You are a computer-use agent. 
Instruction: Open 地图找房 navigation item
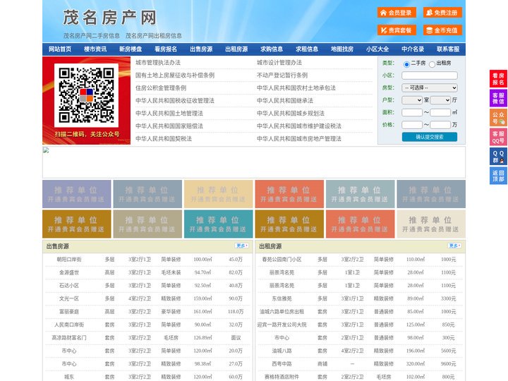click(x=342, y=49)
